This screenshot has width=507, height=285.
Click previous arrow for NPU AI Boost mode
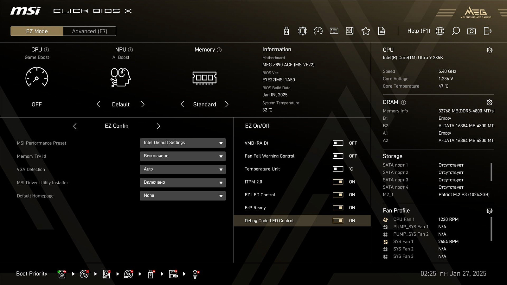point(98,104)
